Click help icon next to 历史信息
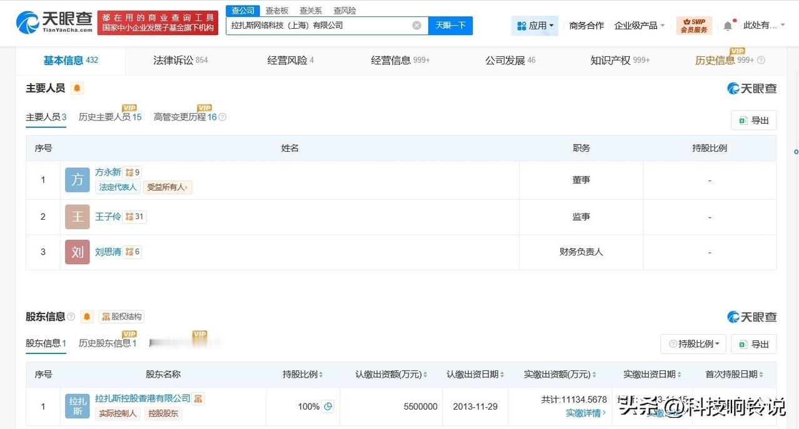The width and height of the screenshot is (799, 429). coord(761,61)
